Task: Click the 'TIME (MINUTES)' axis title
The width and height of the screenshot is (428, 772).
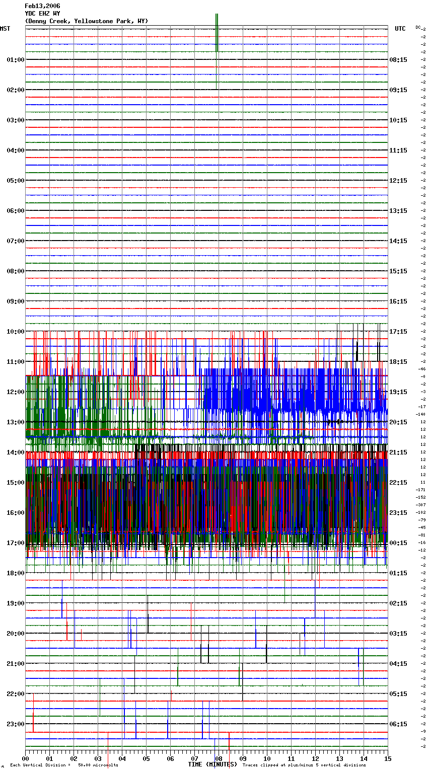Action: pos(212,764)
